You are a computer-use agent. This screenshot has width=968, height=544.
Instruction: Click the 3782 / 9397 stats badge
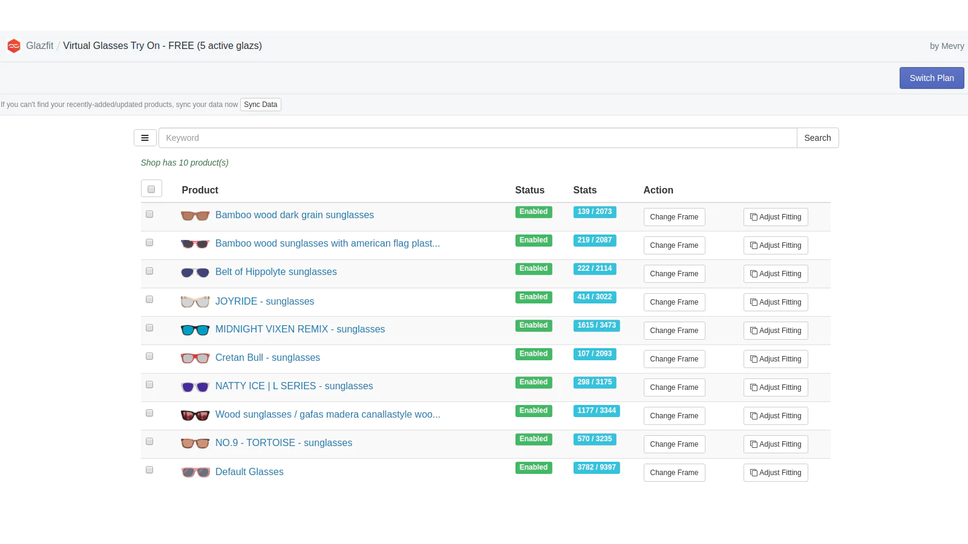[x=597, y=467]
